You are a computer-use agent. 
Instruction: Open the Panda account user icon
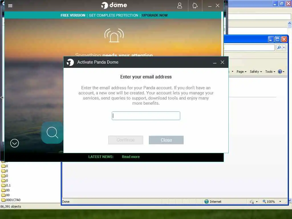coord(180,6)
